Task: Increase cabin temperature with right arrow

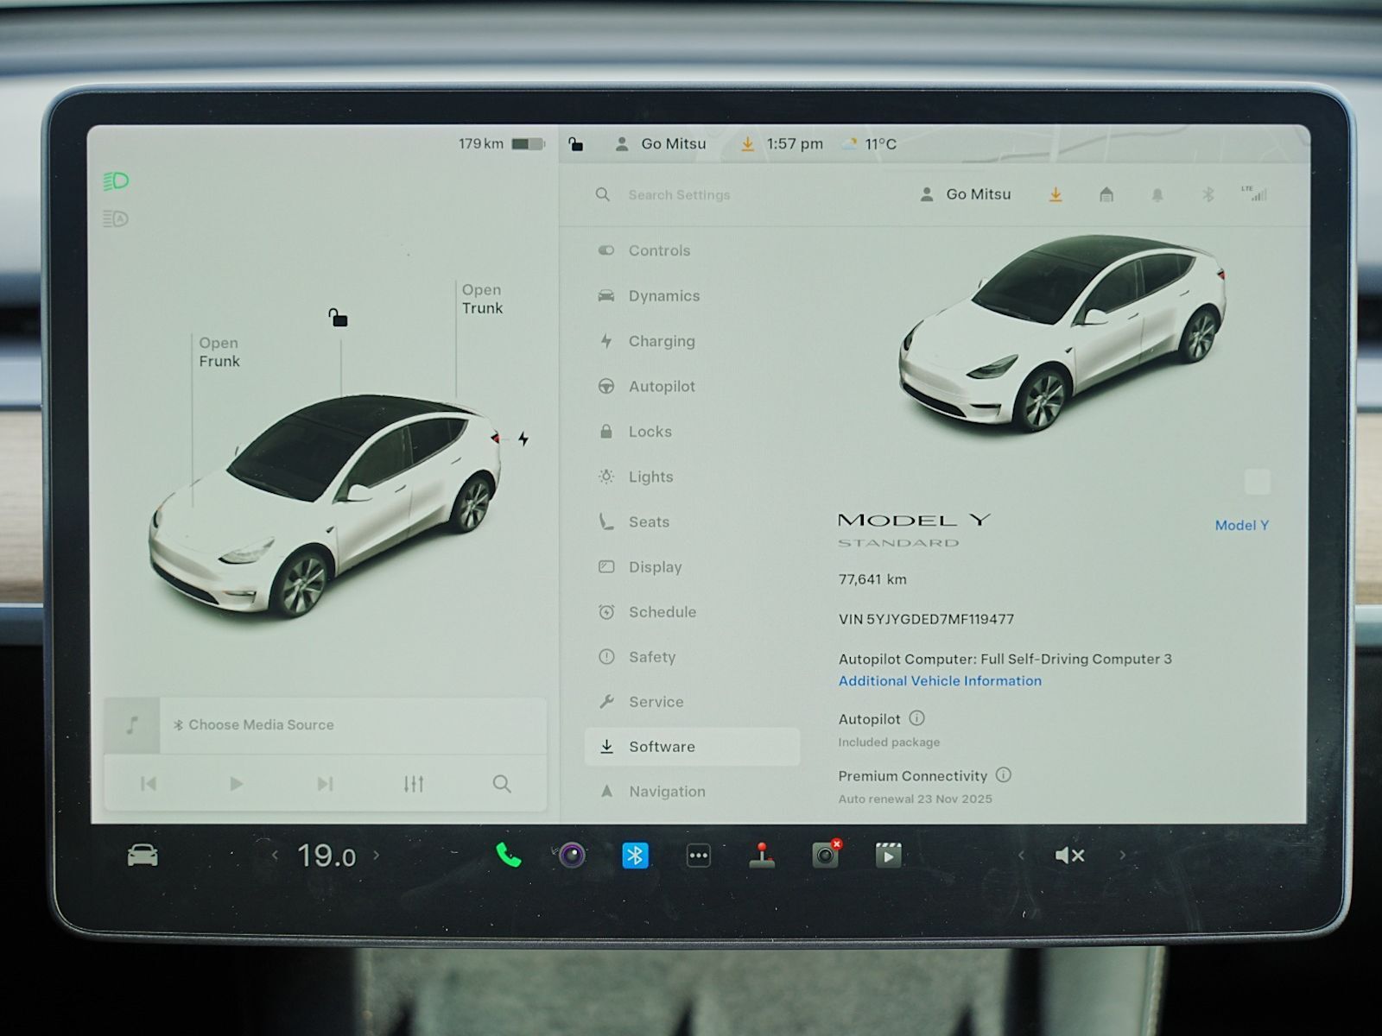Action: (x=377, y=856)
